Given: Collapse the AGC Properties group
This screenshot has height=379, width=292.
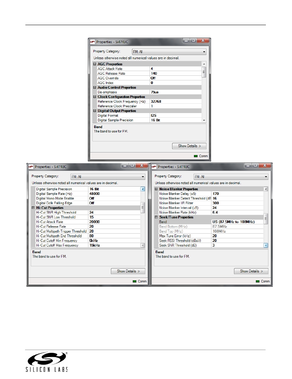Looking at the screenshot, I should (x=95, y=64).
